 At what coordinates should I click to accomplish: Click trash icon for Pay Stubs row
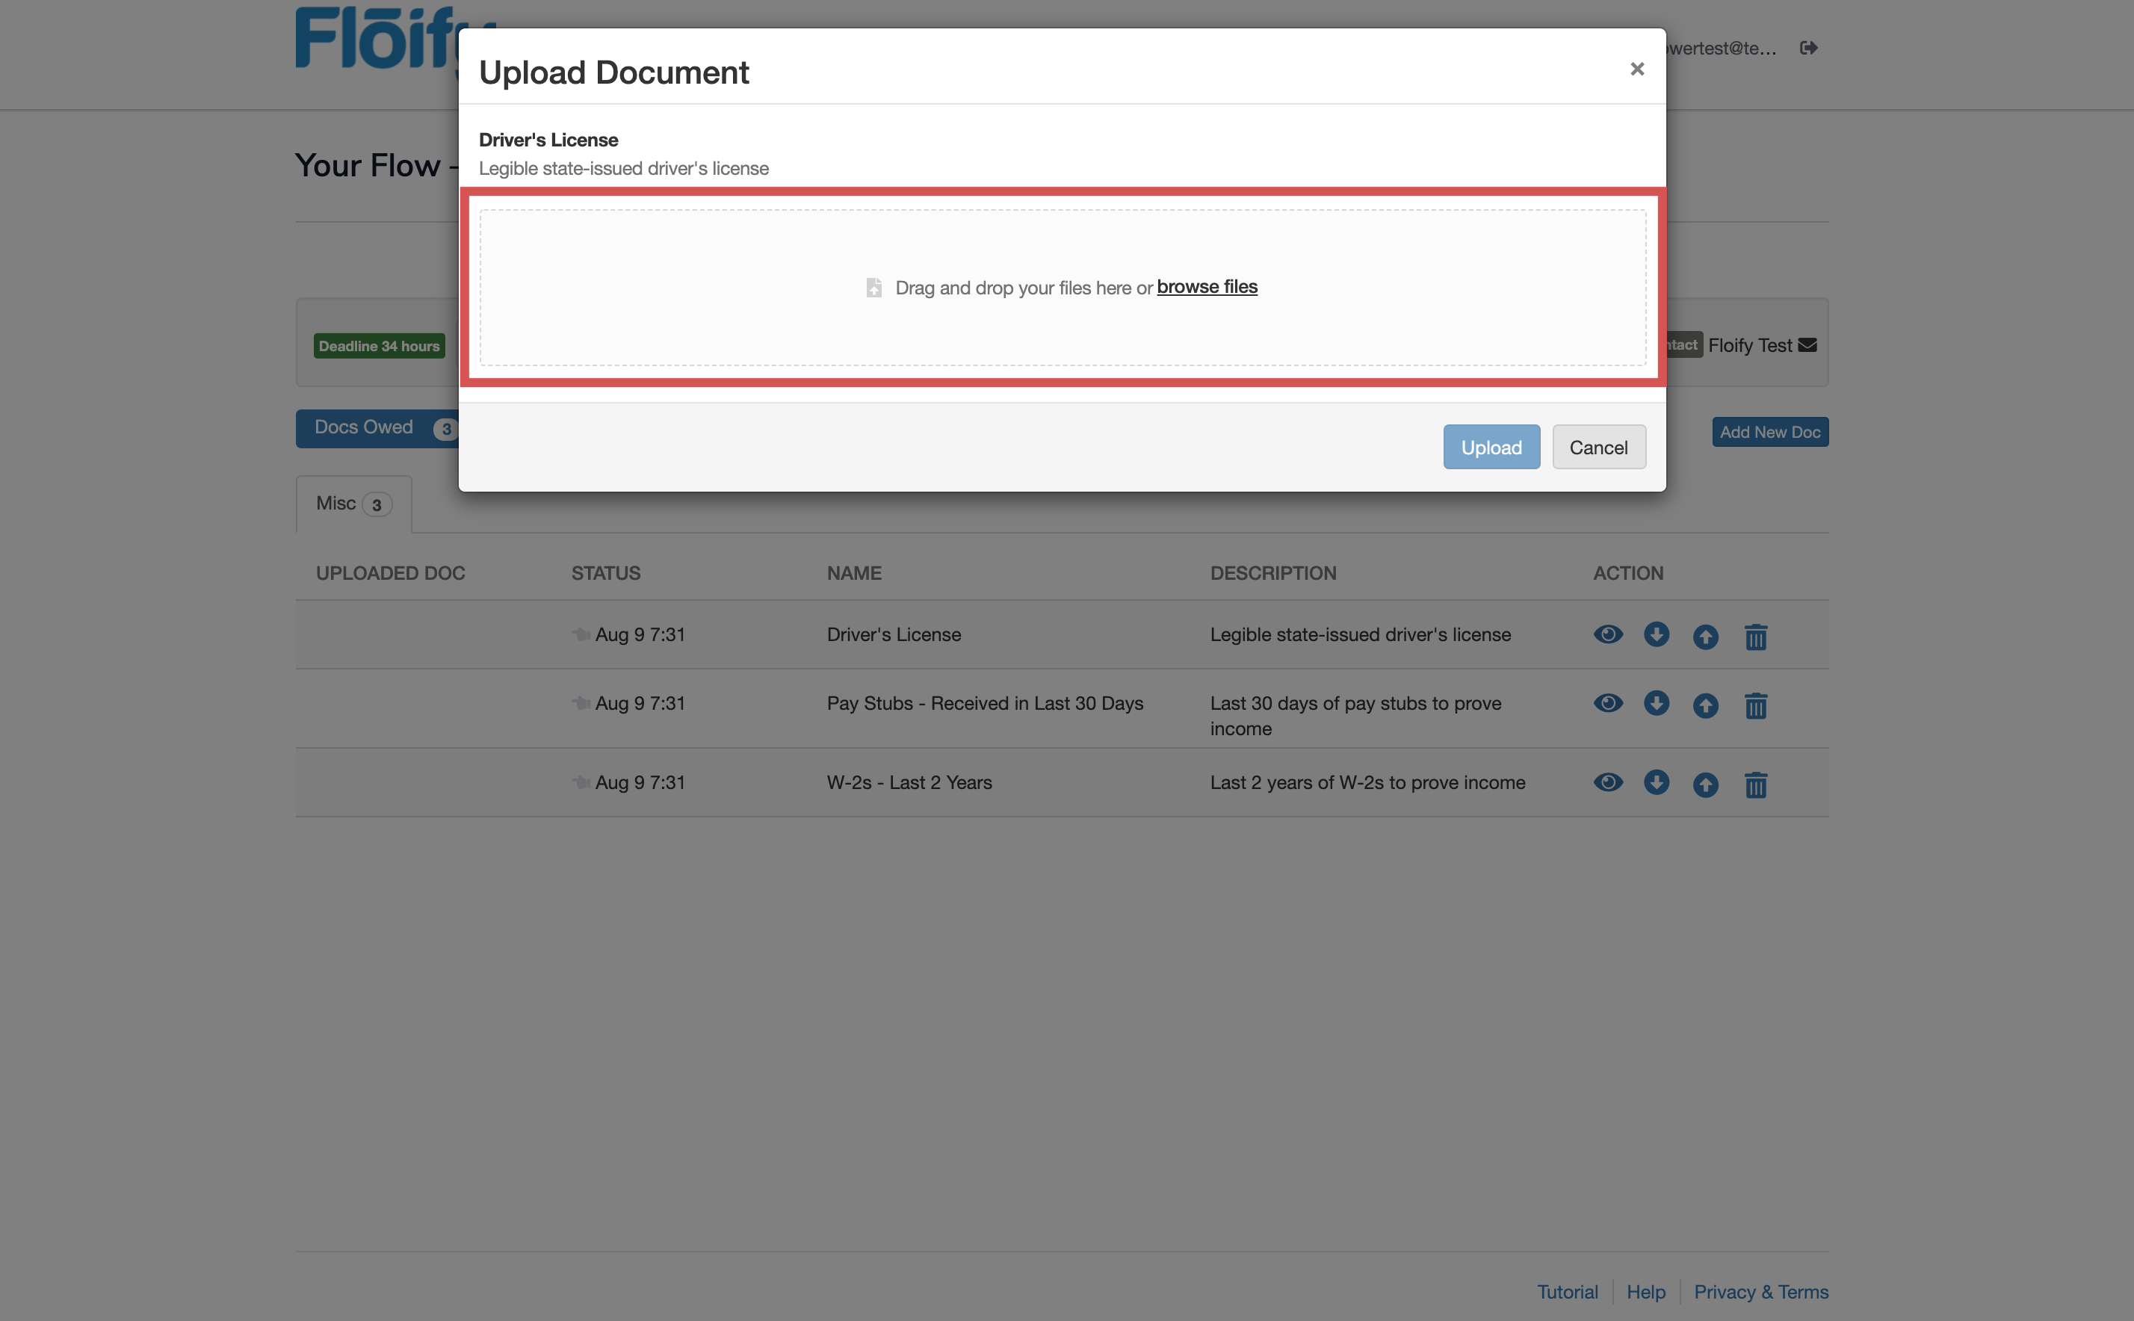pos(1756,705)
